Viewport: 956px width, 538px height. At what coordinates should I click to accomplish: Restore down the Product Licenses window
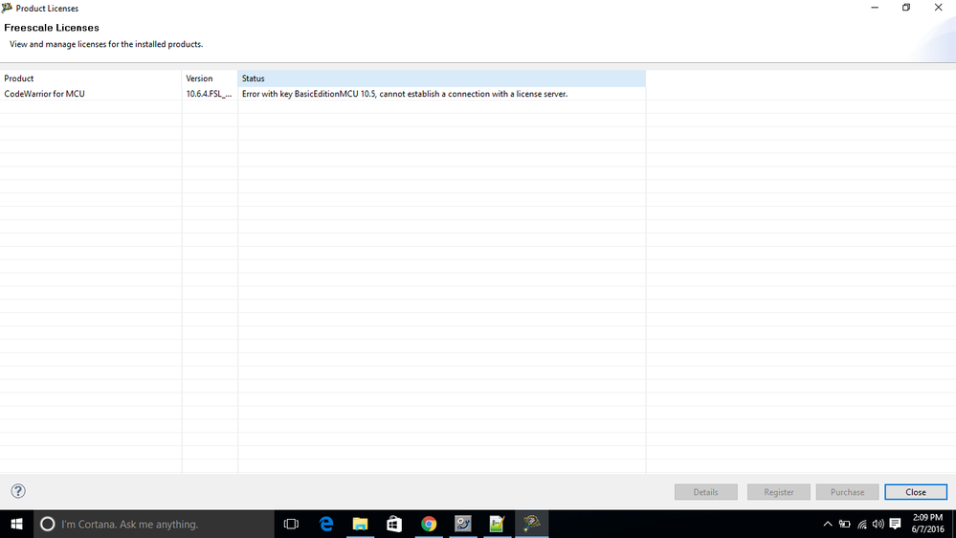[x=906, y=8]
